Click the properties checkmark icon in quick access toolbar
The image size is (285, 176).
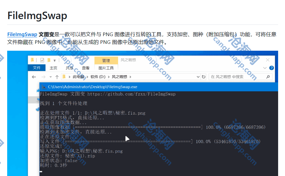pos(42,60)
